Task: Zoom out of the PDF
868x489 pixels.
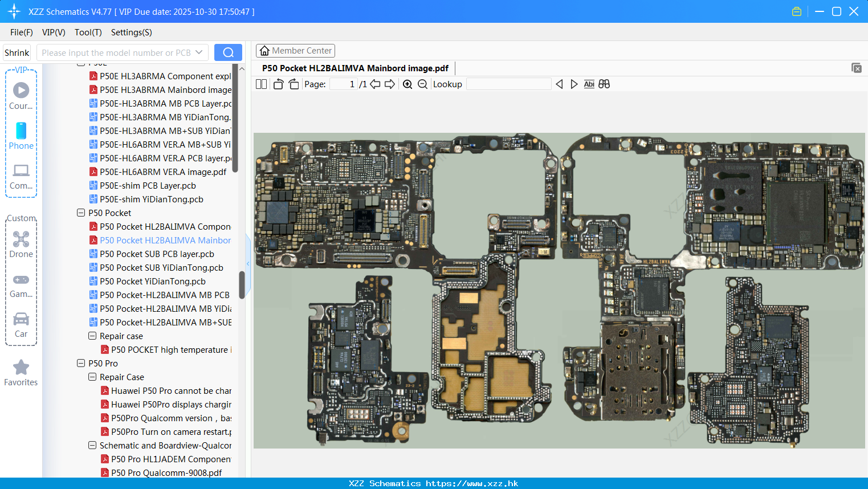Action: coord(422,84)
